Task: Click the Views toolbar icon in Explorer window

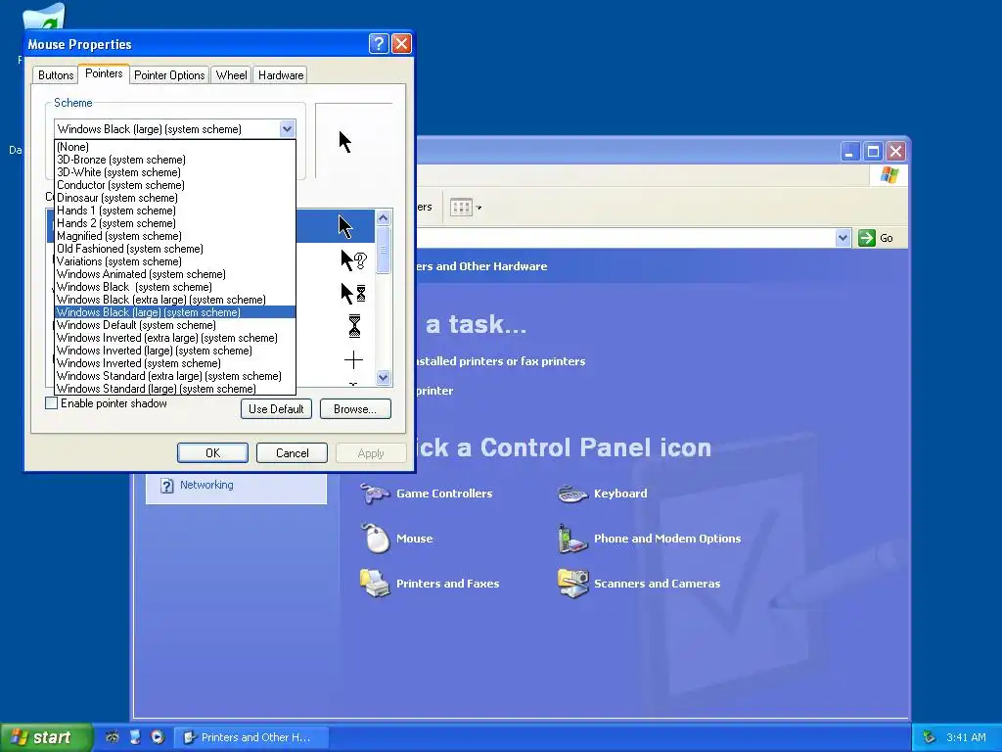Action: coord(461,208)
